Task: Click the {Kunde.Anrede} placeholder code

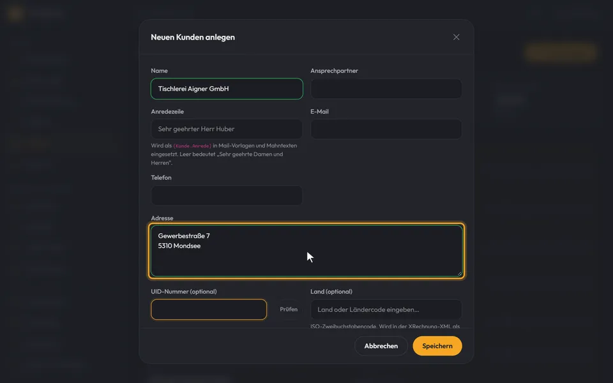Action: pos(192,146)
